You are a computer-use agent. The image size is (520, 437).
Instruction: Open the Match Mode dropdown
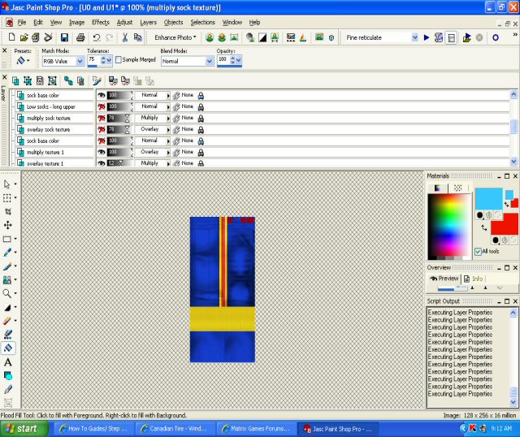[x=80, y=61]
